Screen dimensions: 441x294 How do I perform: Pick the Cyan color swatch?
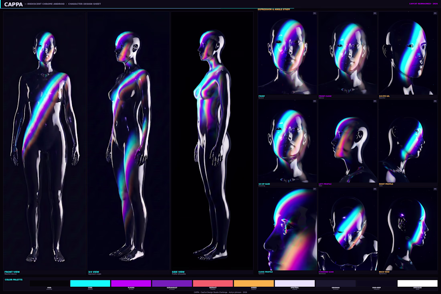90,283
